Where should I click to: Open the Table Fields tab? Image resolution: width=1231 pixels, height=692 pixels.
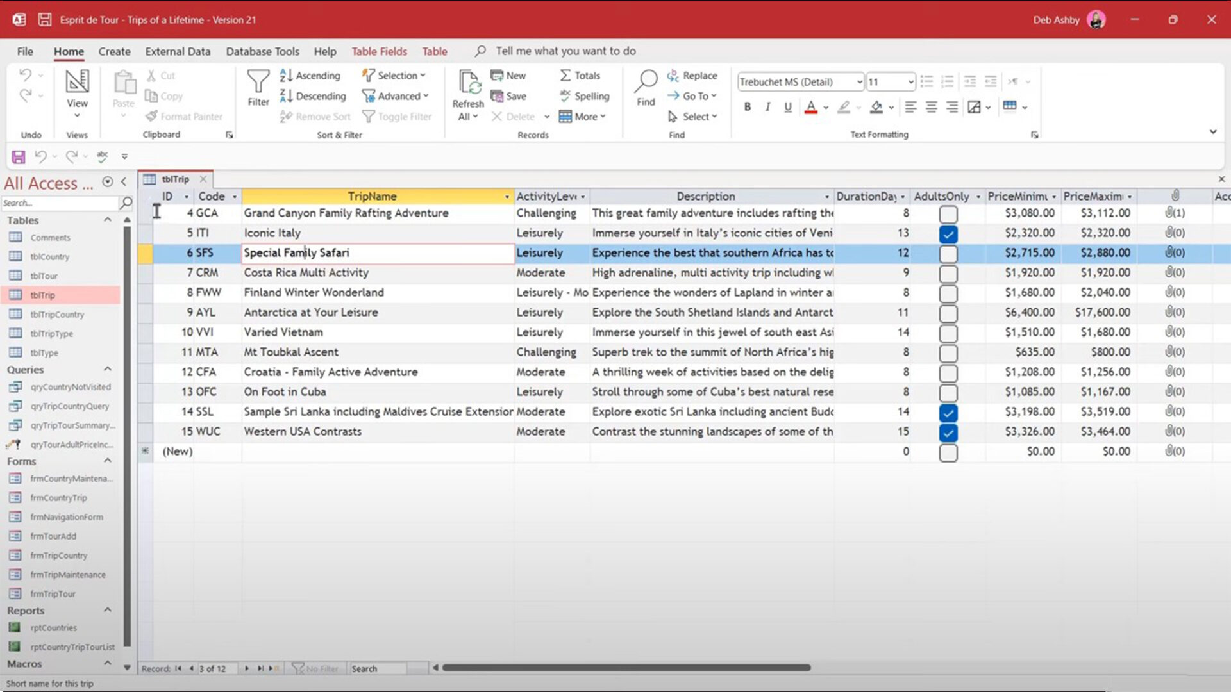pyautogui.click(x=379, y=51)
